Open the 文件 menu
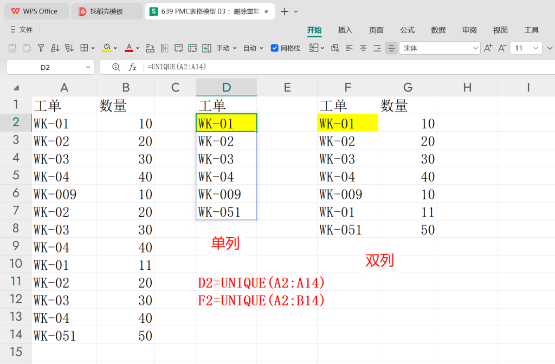The height and width of the screenshot is (364, 555). (22, 30)
